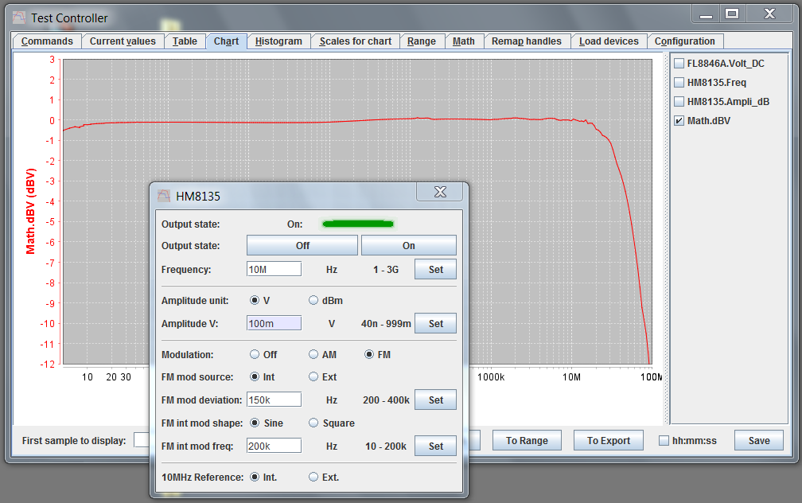The height and width of the screenshot is (503, 802).
Task: Select dBm as amplitude unit
Action: pos(313,301)
